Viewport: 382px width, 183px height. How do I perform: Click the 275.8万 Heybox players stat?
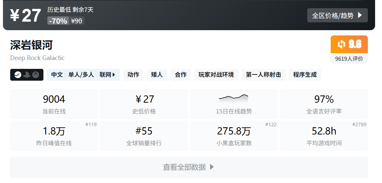(234, 136)
